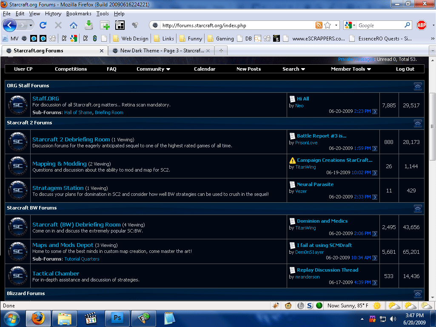Go to last post in Dominion and Medics
This screenshot has width=436, height=327.
pyautogui.click(x=375, y=234)
